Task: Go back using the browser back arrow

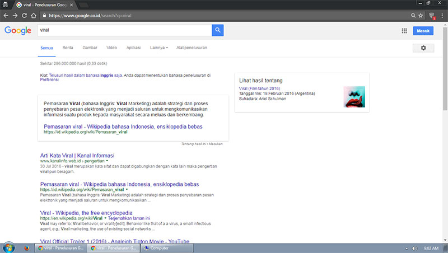Action: (6, 16)
